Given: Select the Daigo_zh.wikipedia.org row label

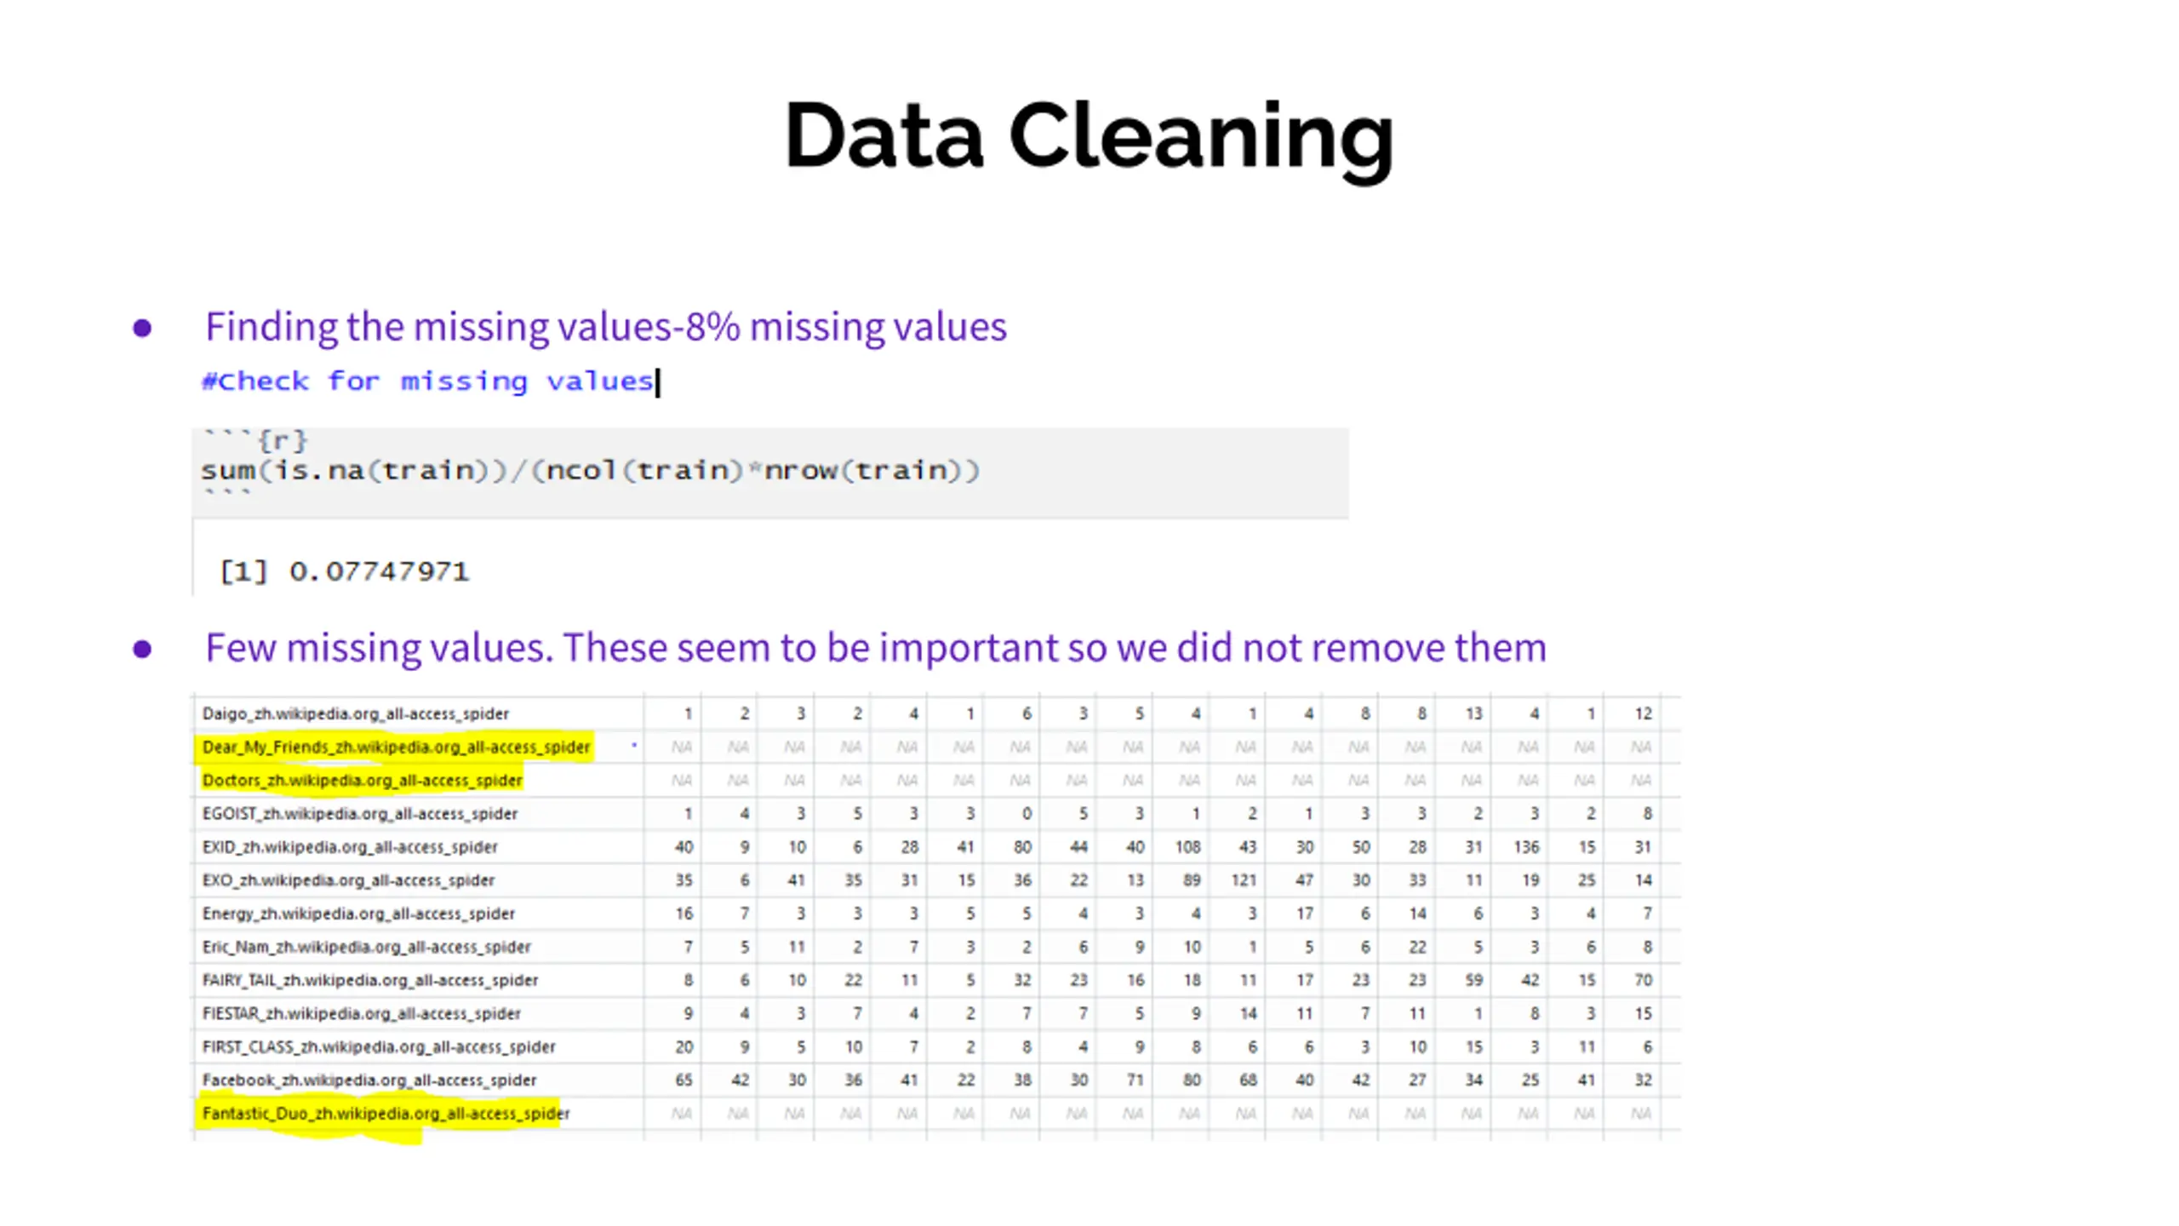Looking at the screenshot, I should [355, 713].
